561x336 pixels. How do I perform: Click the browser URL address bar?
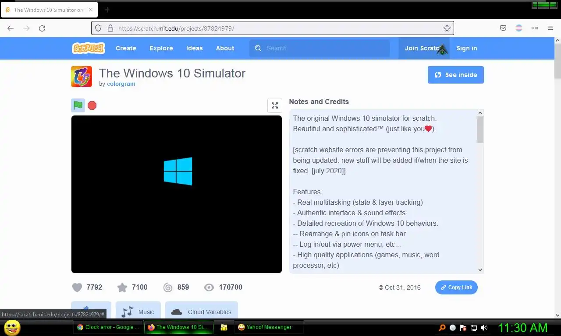click(x=273, y=28)
